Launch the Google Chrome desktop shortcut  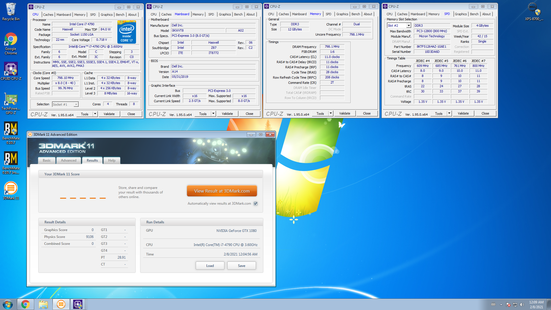click(x=11, y=44)
